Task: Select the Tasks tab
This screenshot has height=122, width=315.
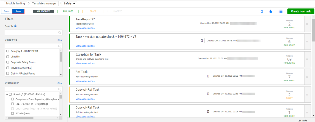Action: click(x=18, y=11)
